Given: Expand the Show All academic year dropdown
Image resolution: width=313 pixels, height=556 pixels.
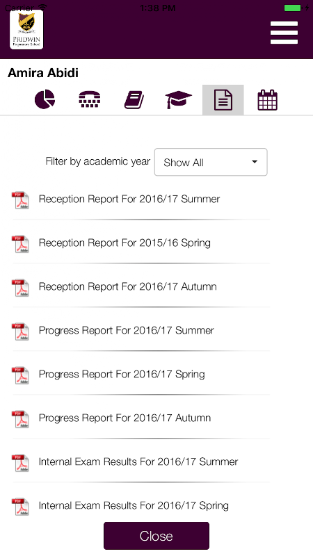Looking at the screenshot, I should 211,162.
